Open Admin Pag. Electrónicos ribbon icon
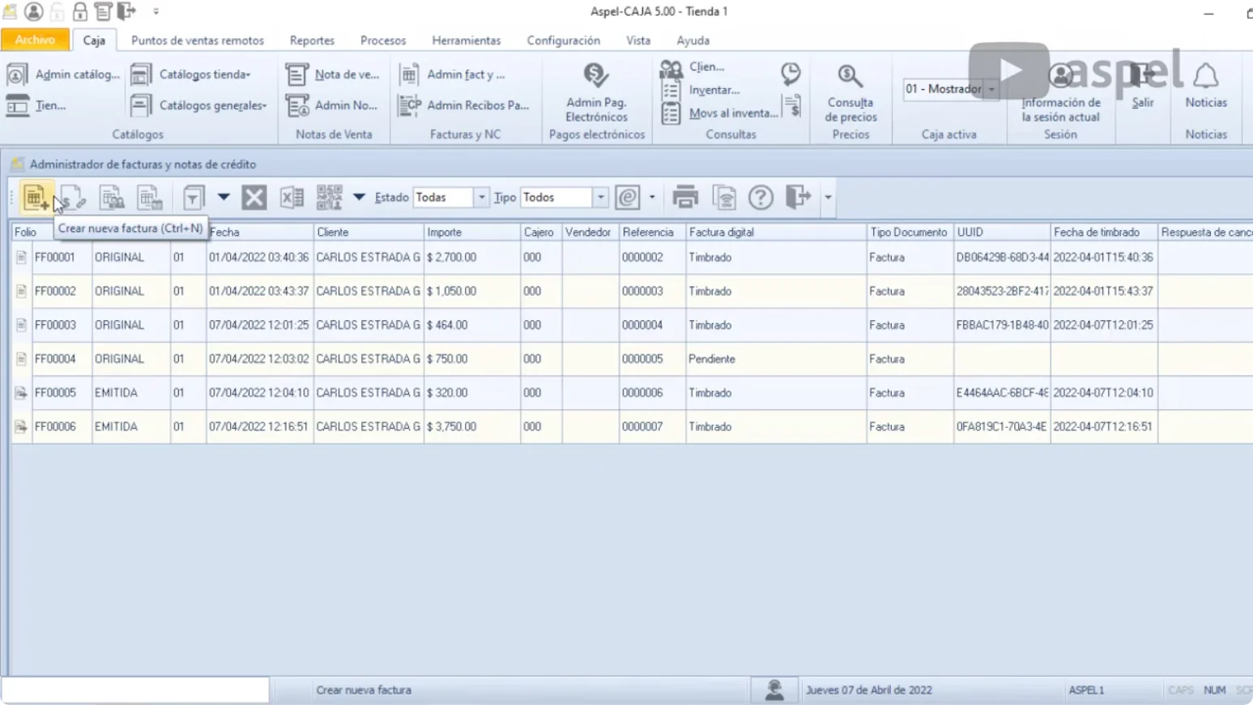Screen dimensions: 1253x705 pos(596,92)
